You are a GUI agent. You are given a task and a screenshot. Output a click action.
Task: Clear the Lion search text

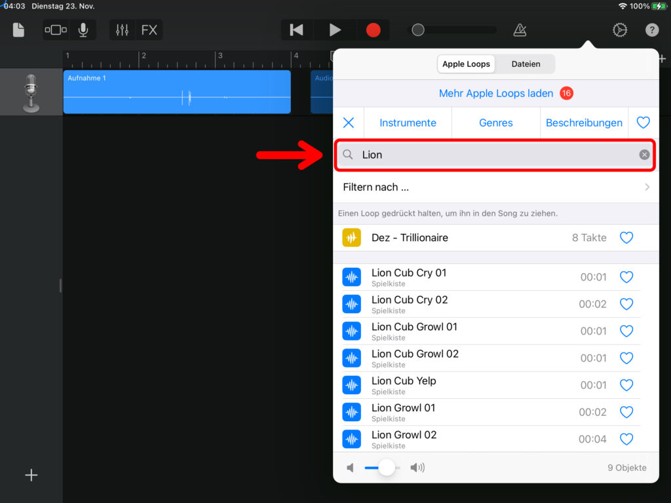tap(644, 155)
